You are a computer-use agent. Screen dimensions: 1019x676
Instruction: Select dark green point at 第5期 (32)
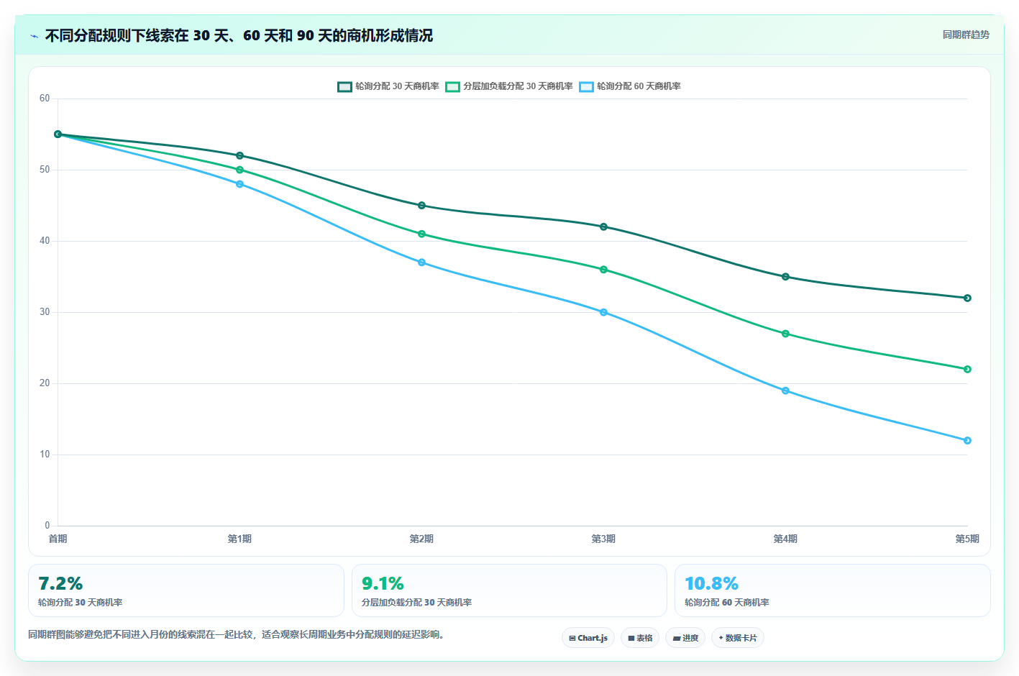tap(967, 298)
